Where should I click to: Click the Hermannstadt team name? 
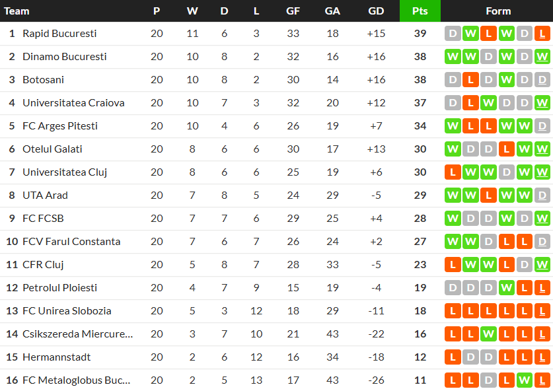57,357
